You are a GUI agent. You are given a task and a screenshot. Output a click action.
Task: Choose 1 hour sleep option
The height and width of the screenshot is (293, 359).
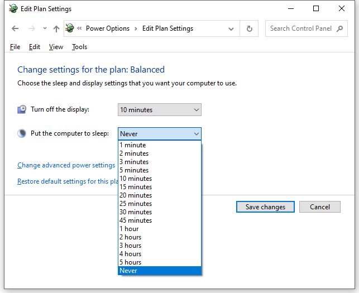click(x=160, y=229)
